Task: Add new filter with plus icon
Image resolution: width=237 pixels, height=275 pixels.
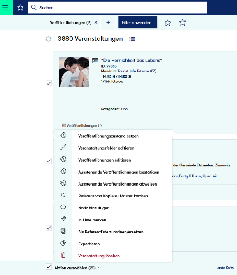Action: pyautogui.click(x=108, y=22)
